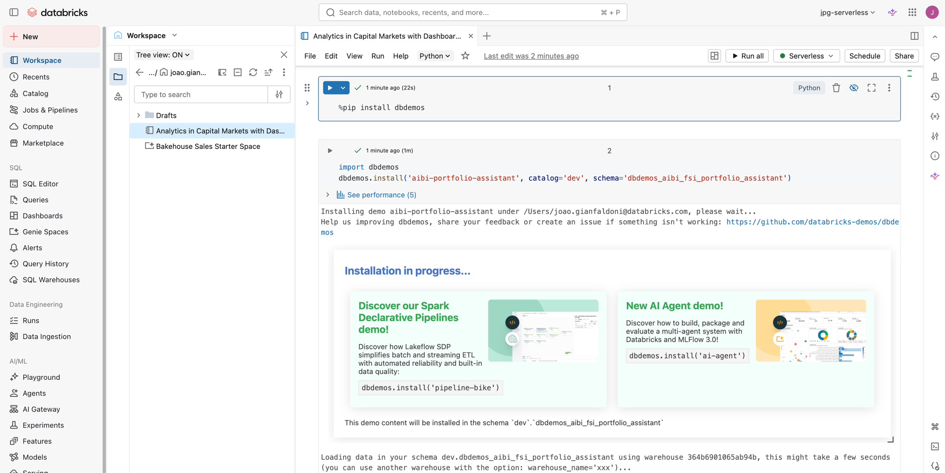Open keyboard shortcuts icon in right sidebar

point(935,427)
